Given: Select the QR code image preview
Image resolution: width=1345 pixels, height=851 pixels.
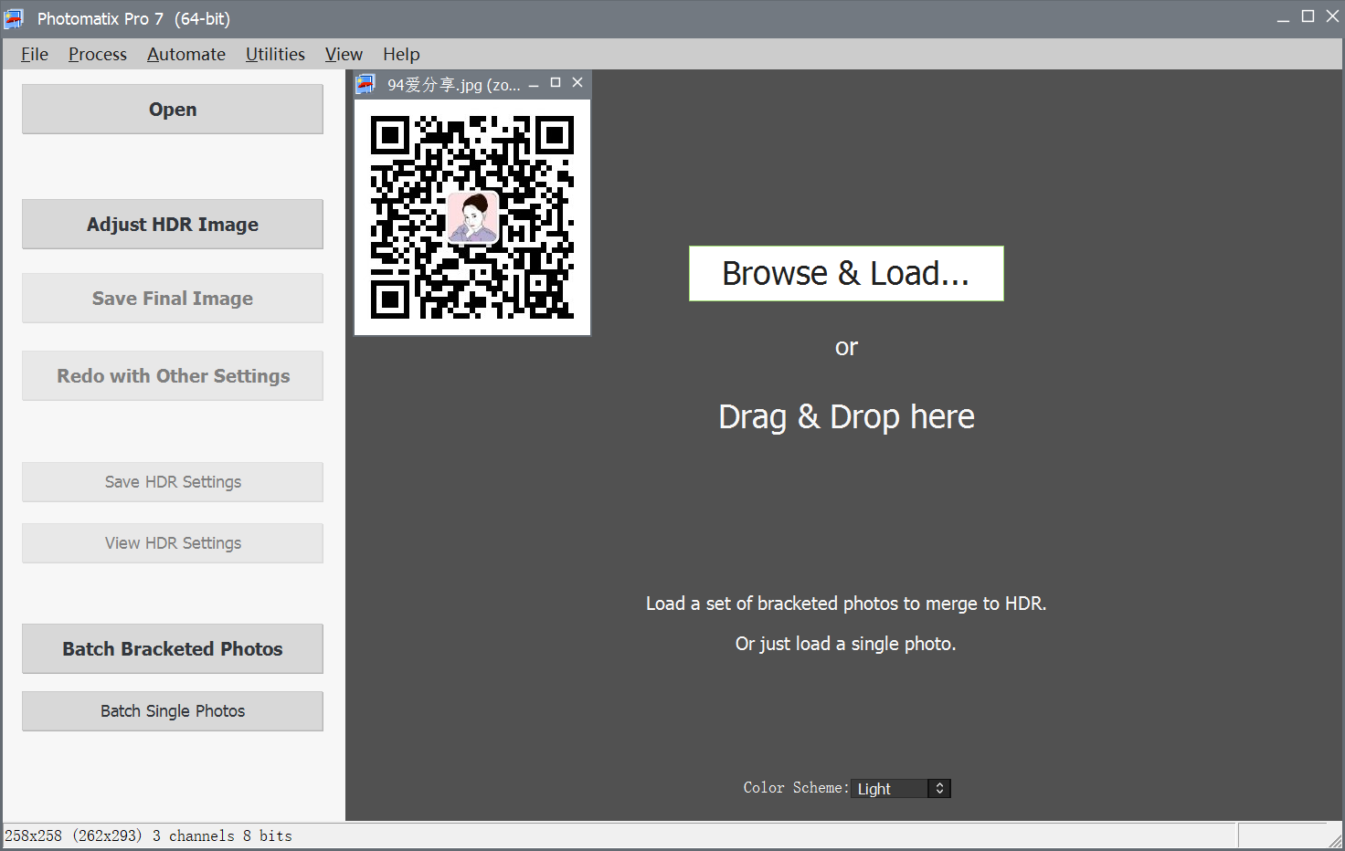Looking at the screenshot, I should tap(472, 217).
